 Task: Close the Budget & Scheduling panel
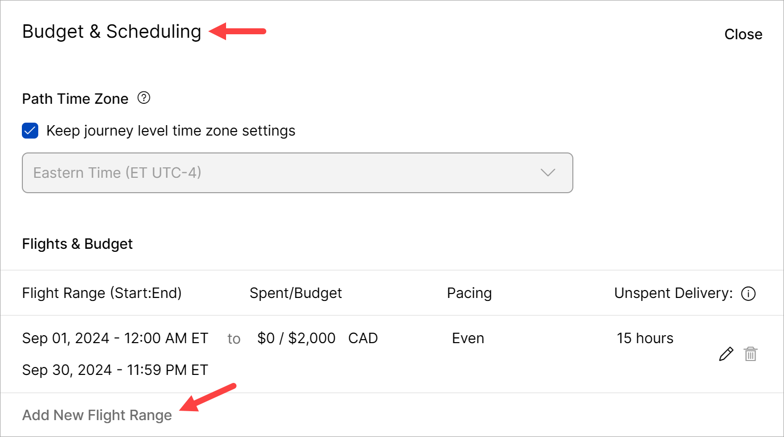click(x=743, y=34)
